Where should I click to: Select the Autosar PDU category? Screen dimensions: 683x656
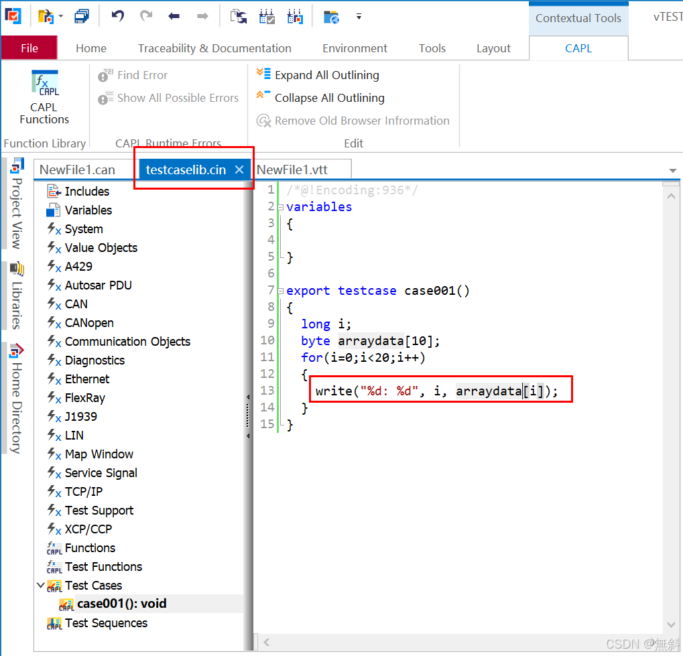tap(89, 285)
